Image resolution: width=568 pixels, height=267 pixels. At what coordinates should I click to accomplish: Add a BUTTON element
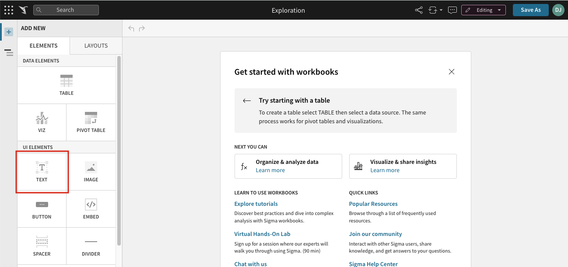42,209
